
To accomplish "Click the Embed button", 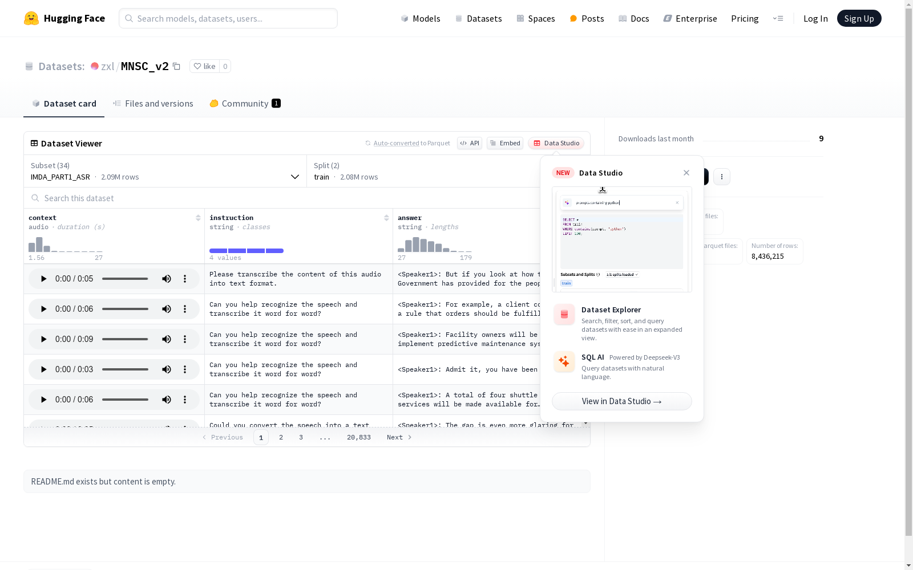I will click(505, 143).
